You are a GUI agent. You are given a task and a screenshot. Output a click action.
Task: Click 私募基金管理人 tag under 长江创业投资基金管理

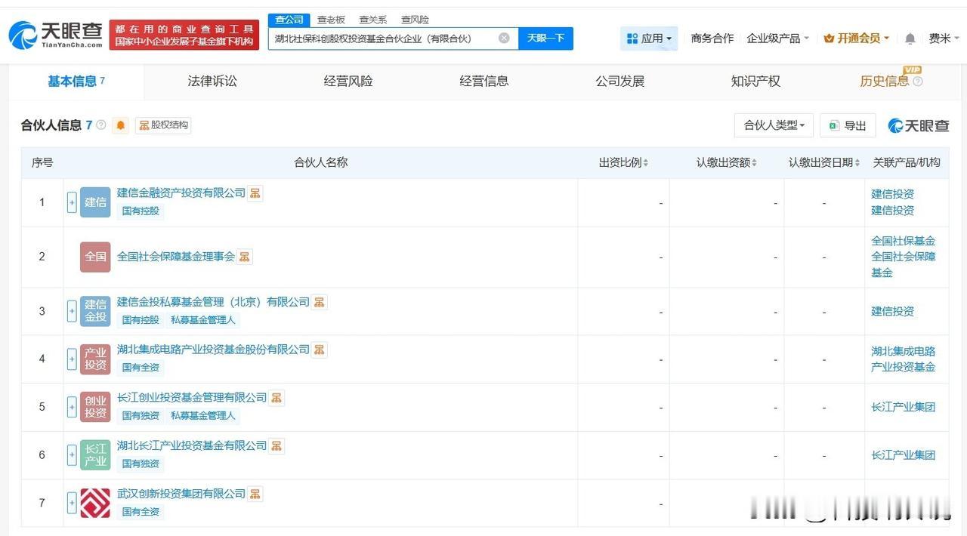(x=203, y=415)
